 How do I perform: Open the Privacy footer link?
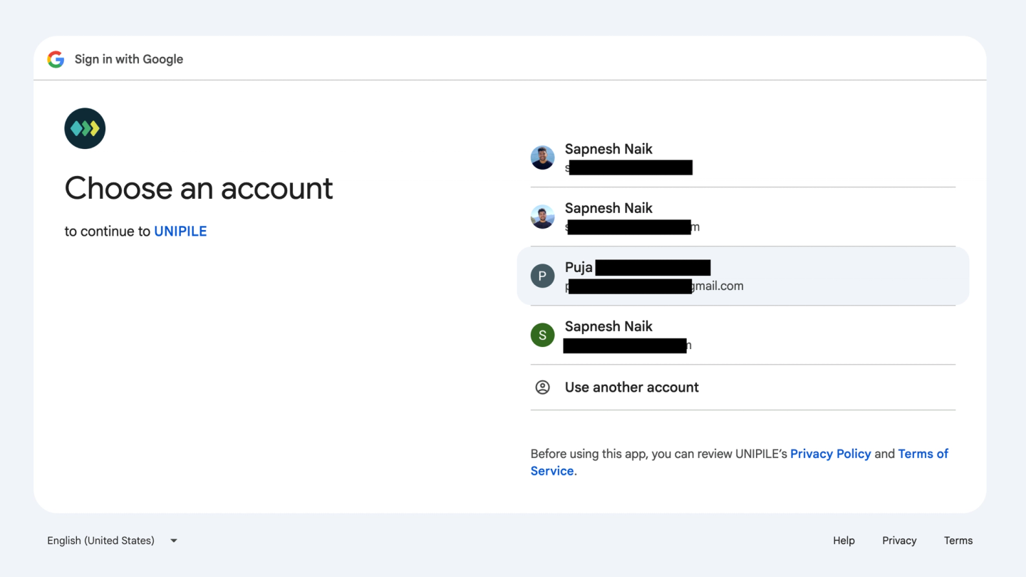point(899,541)
